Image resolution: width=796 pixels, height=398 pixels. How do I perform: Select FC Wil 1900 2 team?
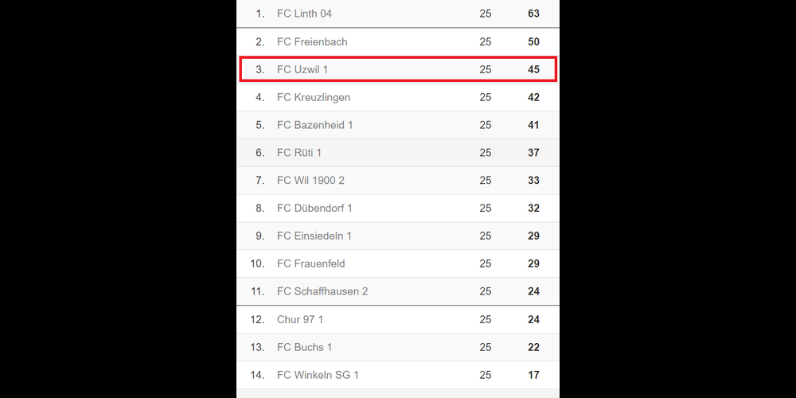coord(310,180)
